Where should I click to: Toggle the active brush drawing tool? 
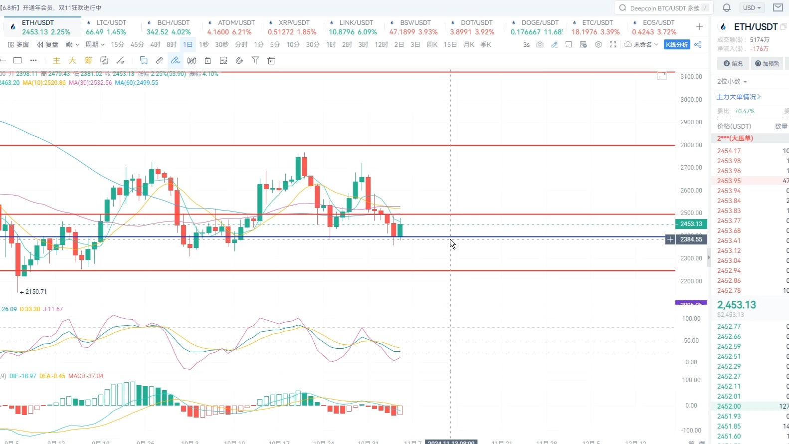pyautogui.click(x=175, y=60)
